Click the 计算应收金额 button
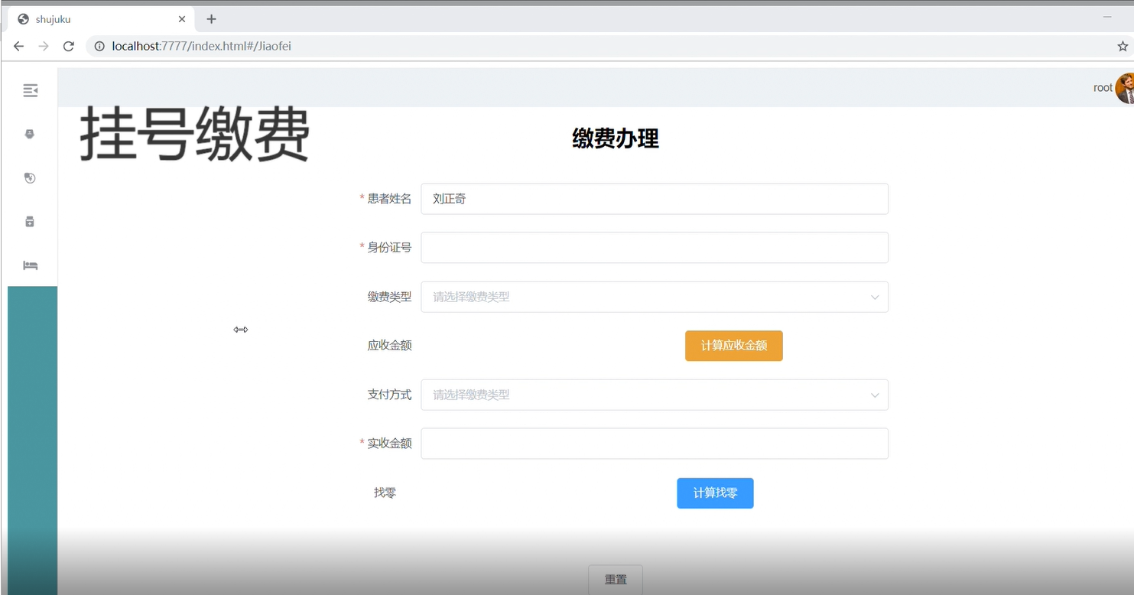1134x595 pixels. [733, 346]
